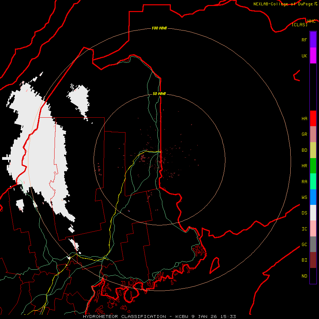Screen dimensions: 319x319
Task: Click the '100 NMI' range ring label
Action: pyautogui.click(x=159, y=28)
